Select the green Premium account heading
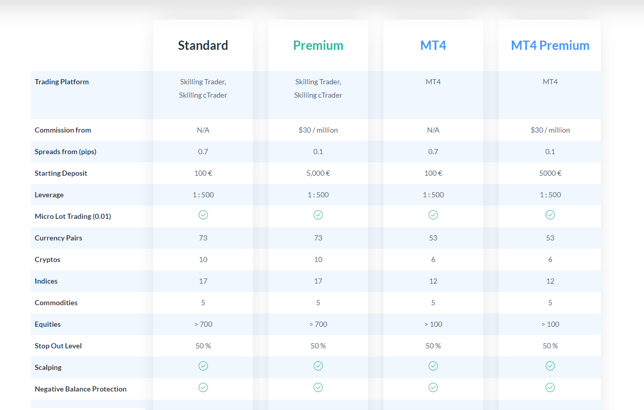 pyautogui.click(x=318, y=45)
